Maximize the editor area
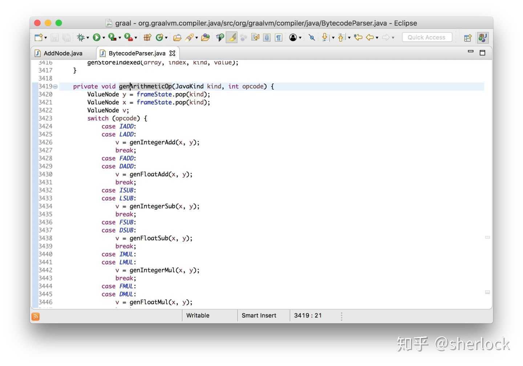Screen dimensions: 523x366 pos(482,53)
